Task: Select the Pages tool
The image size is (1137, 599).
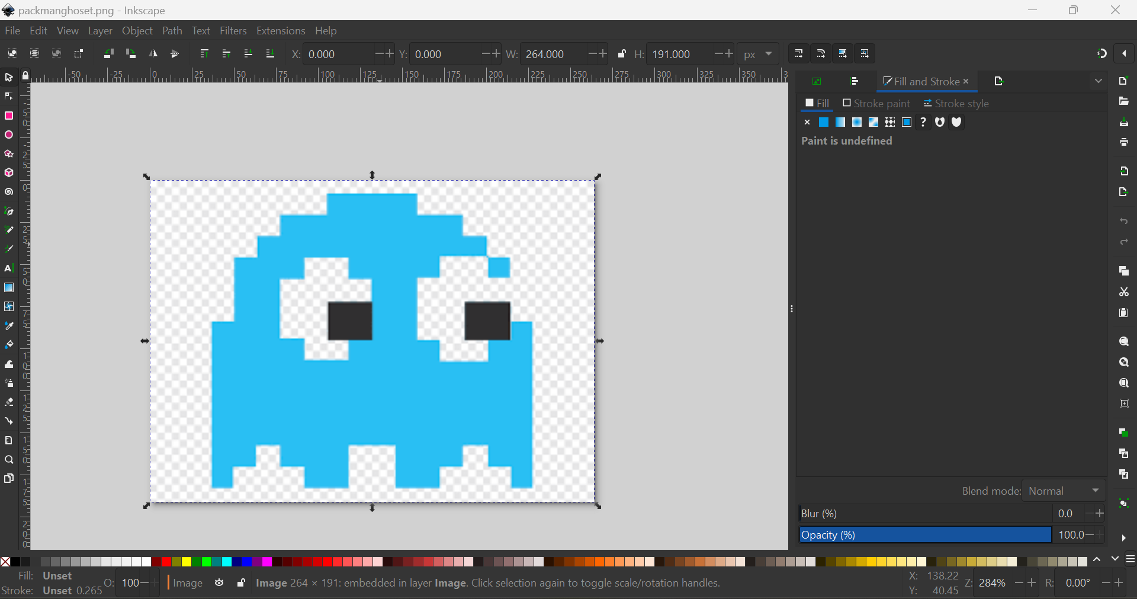Action: [9, 479]
